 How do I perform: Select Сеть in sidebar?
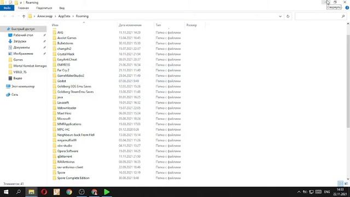[15, 95]
